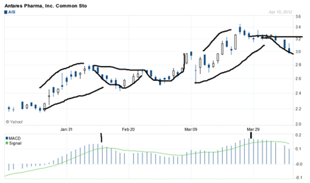The image size is (310, 183).
Task: Click the highest candlestick near 3.4
Action: coord(240,29)
